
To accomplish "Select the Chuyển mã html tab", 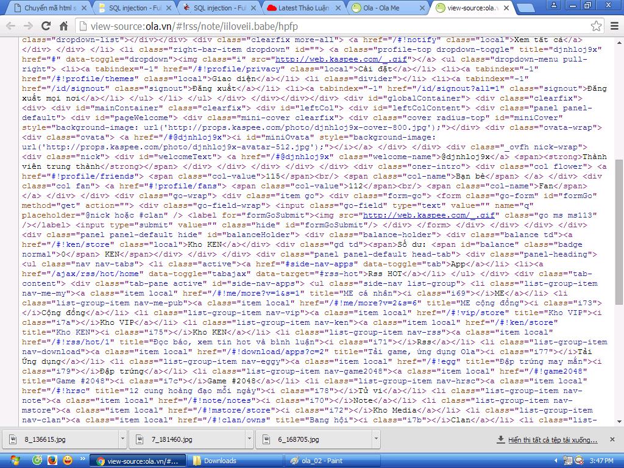I will 49,8.
